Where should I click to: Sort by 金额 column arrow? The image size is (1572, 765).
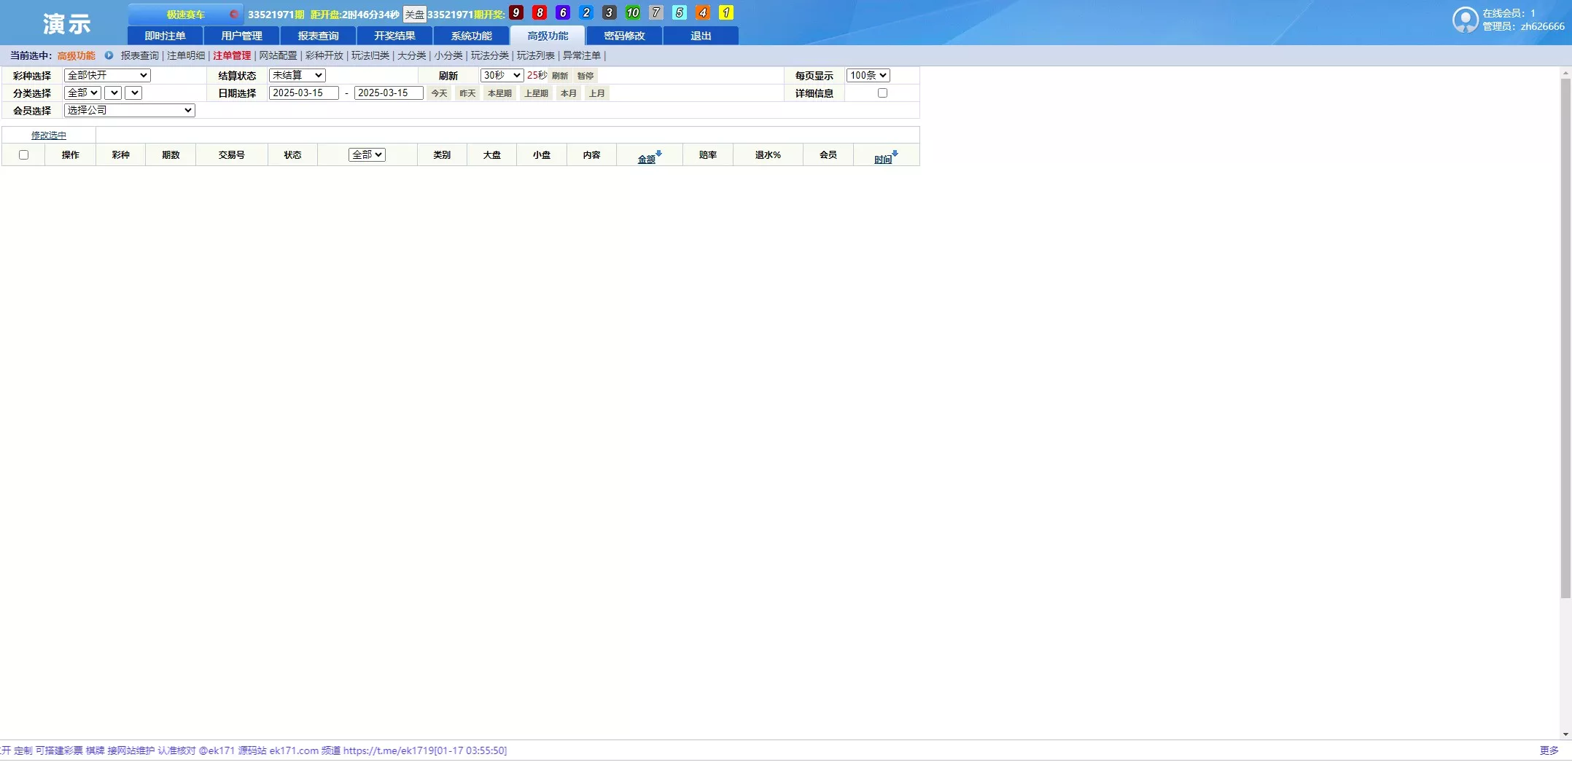pos(658,154)
